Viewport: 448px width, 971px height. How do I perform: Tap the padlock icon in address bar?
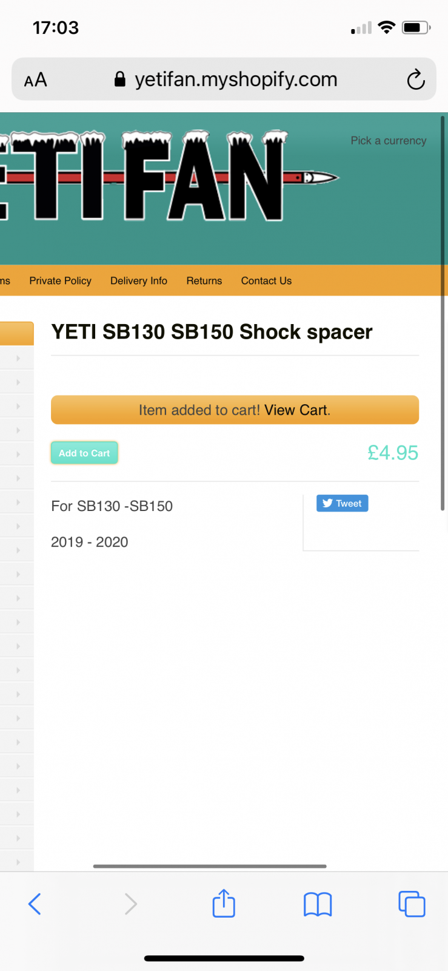coord(120,80)
